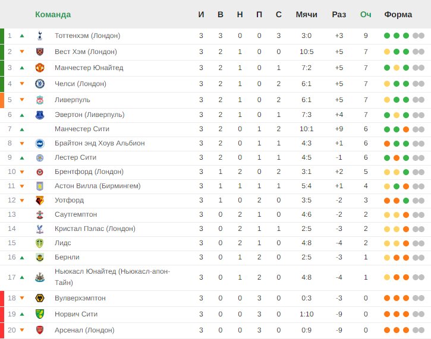Click Arsenal's last orange form dot

pyautogui.click(x=406, y=330)
